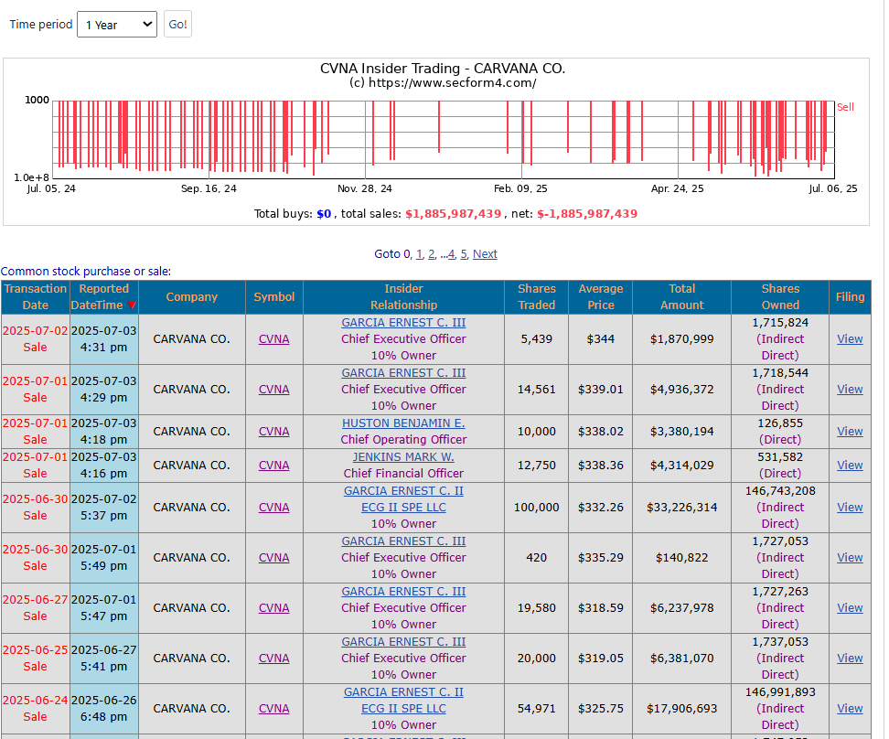Click the 146,743,208 shares owned value
This screenshot has width=889, height=739.
[780, 491]
